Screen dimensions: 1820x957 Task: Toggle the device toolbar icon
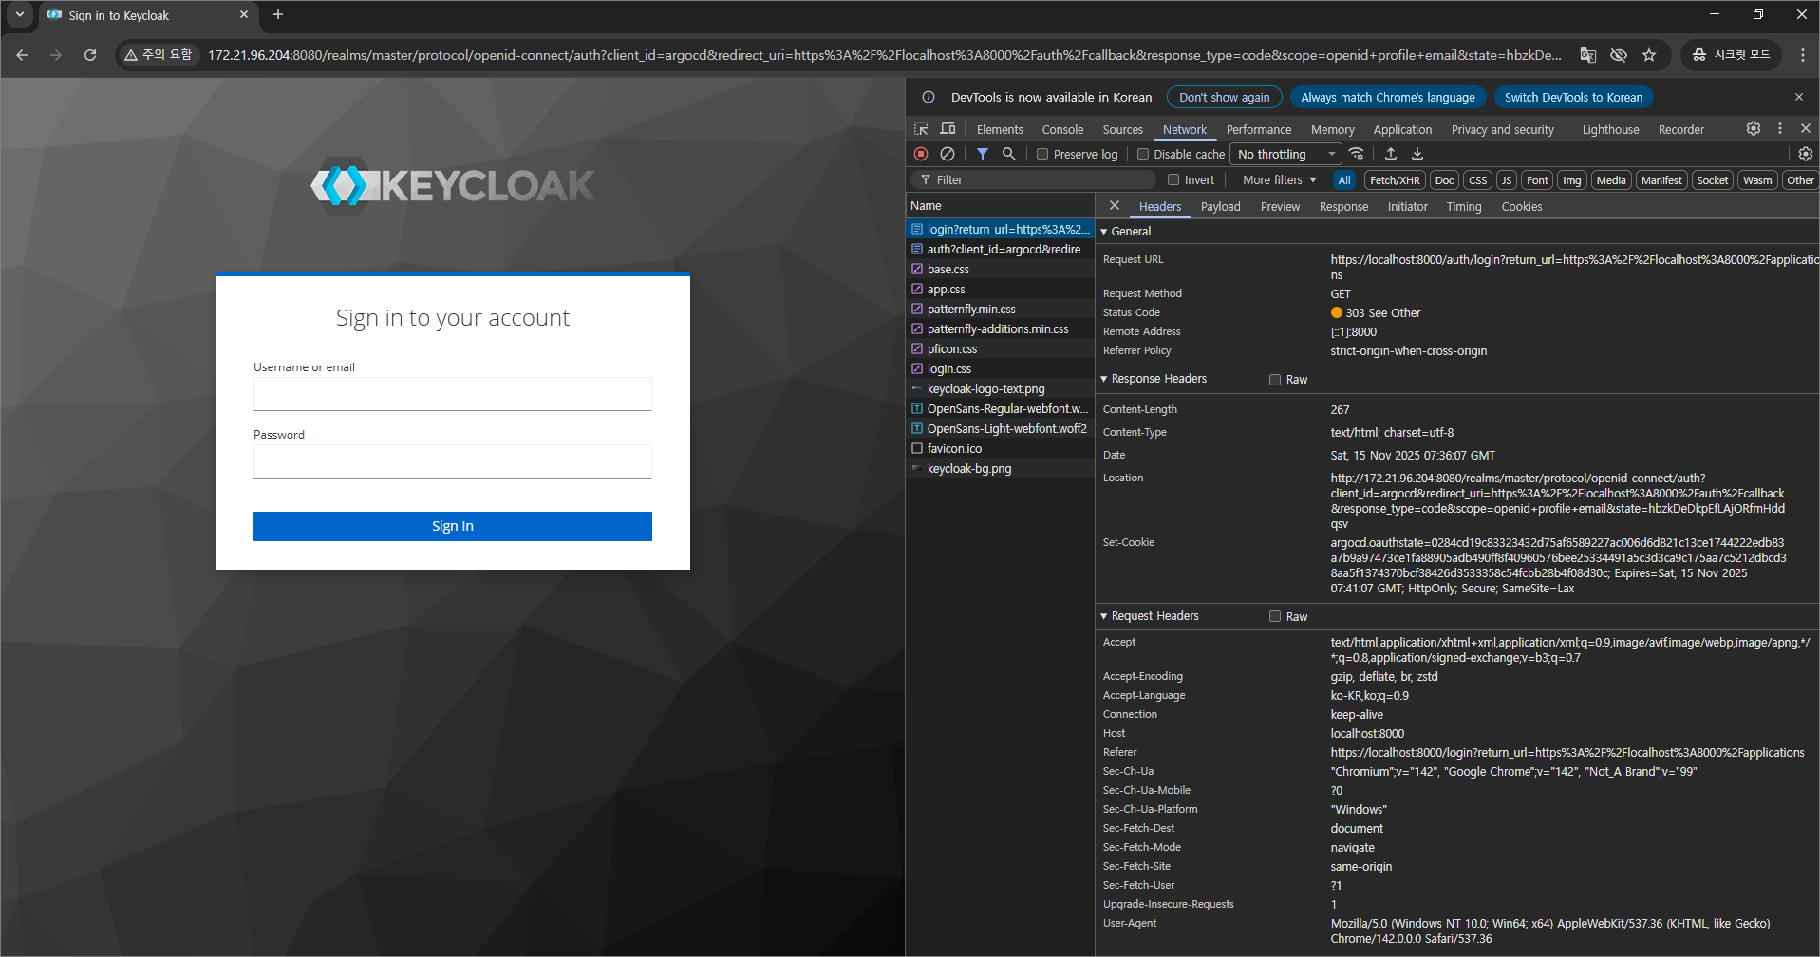click(948, 129)
